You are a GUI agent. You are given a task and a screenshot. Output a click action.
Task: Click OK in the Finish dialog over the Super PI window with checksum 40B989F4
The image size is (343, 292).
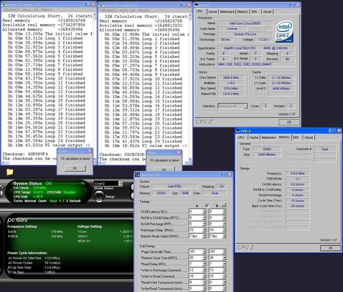click(x=75, y=168)
